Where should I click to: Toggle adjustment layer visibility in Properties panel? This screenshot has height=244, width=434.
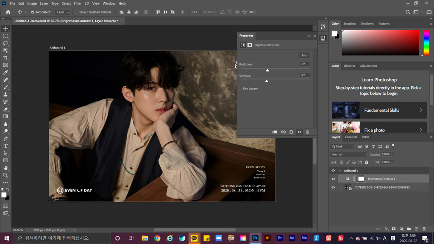(299, 132)
